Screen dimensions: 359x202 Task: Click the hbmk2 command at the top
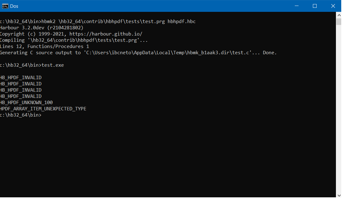[x=49, y=22]
